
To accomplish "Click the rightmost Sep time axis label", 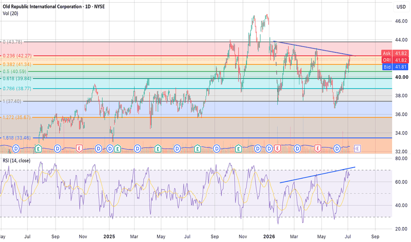I will coord(375,237).
